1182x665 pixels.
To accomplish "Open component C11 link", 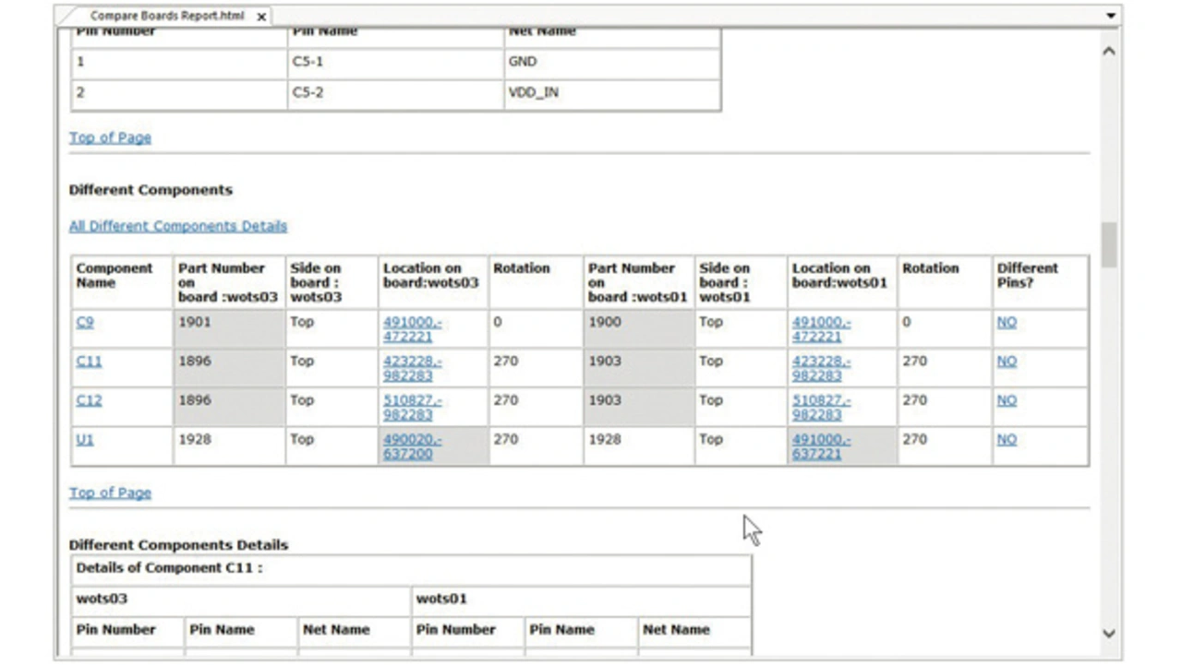I will (89, 362).
